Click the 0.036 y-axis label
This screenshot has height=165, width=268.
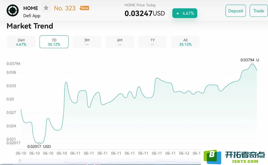click(11, 72)
